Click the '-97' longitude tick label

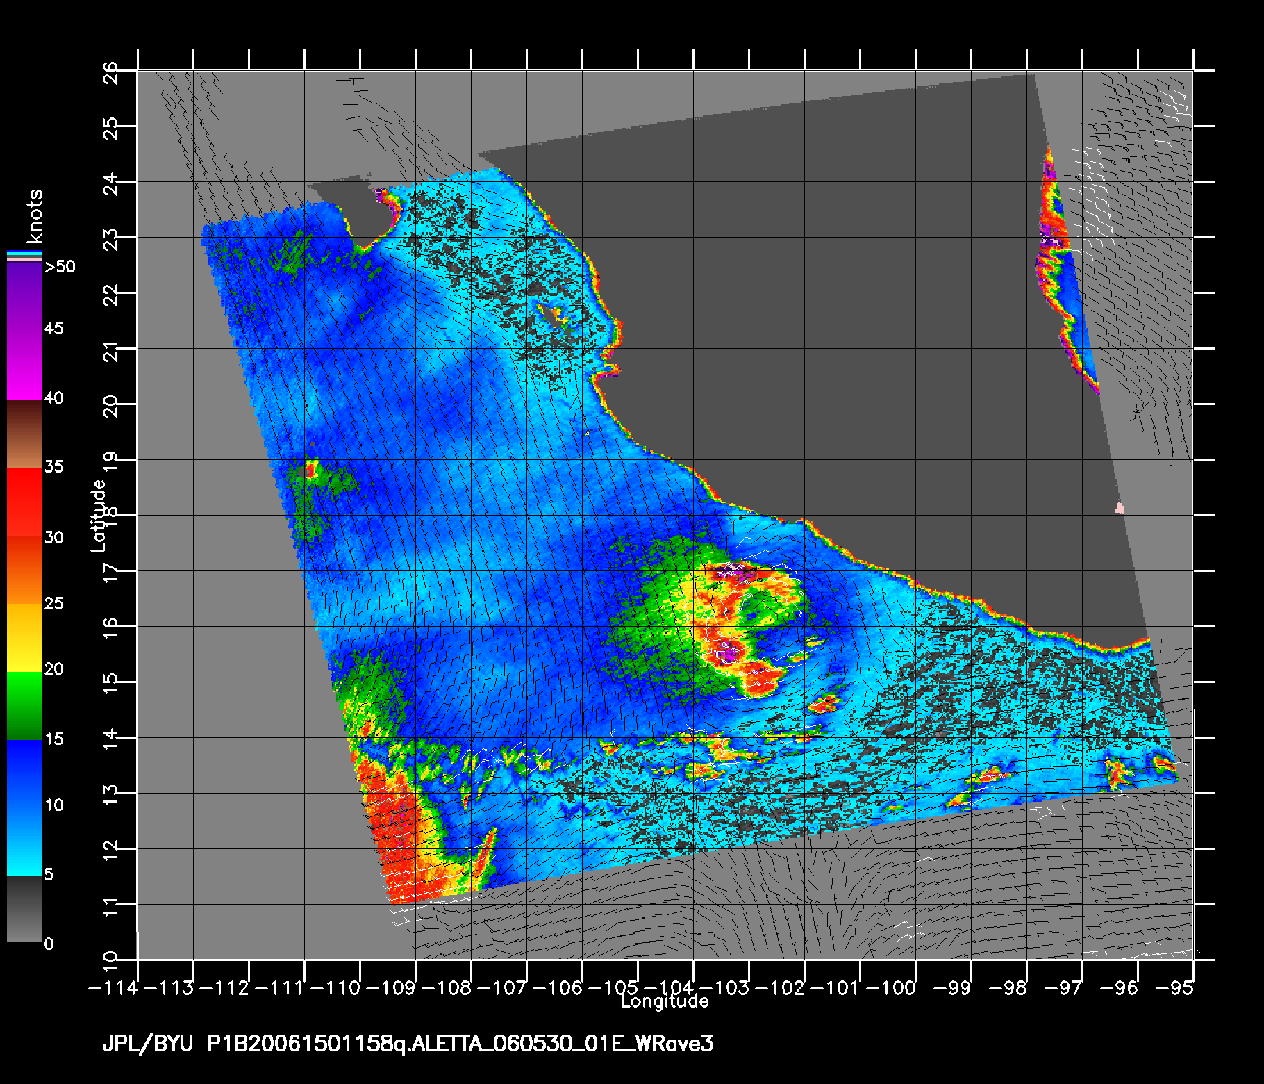(1065, 988)
